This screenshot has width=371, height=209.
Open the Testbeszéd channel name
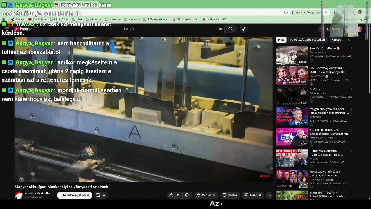(316, 117)
